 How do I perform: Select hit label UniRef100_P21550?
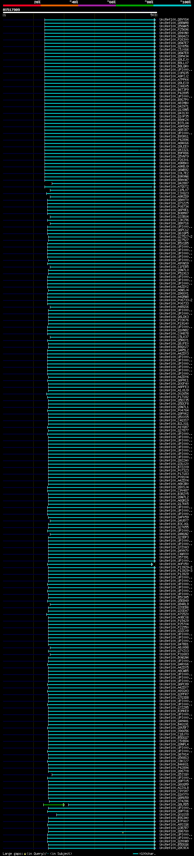(174, 627)
